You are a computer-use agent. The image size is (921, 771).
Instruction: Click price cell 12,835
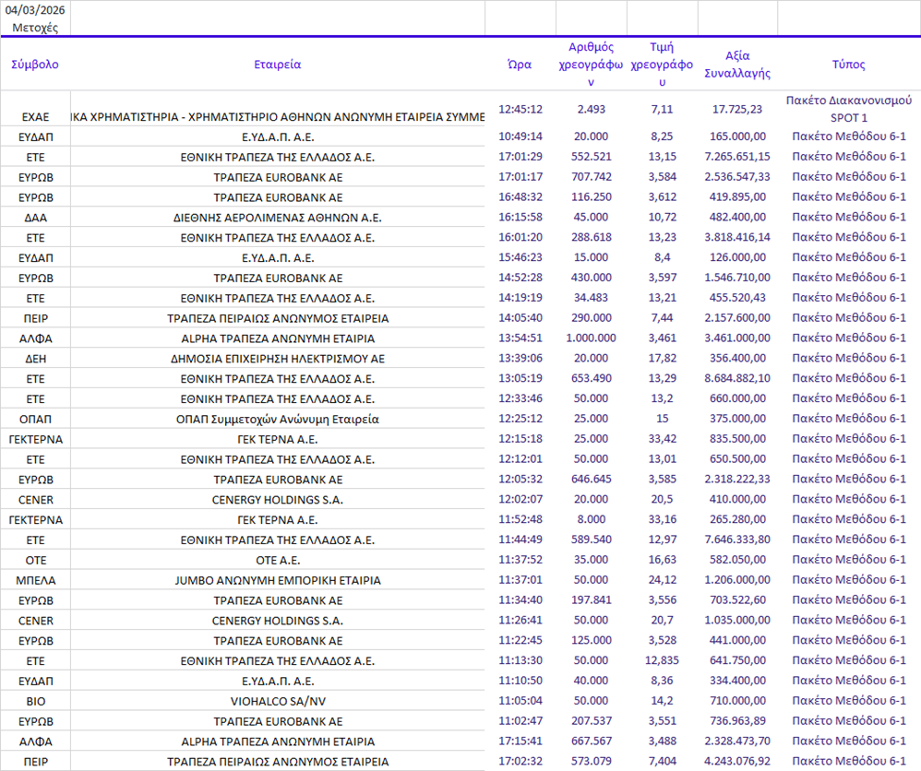tap(662, 660)
